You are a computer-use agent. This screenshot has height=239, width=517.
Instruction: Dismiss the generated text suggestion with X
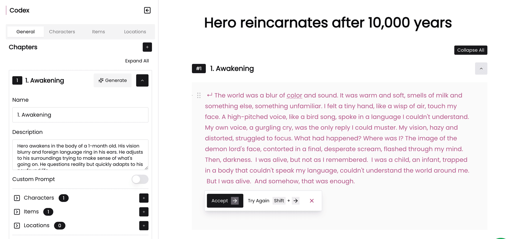[312, 201]
